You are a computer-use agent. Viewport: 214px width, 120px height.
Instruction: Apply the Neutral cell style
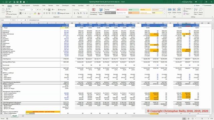point(146,10)
